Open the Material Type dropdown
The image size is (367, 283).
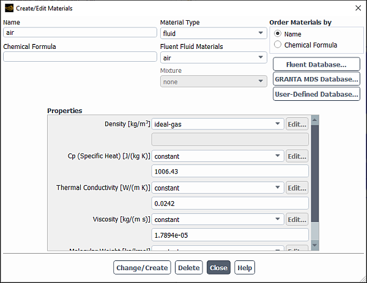point(212,34)
